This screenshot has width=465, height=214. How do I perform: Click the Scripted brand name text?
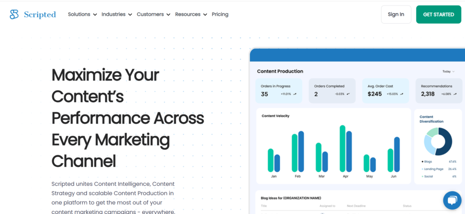coord(40,15)
